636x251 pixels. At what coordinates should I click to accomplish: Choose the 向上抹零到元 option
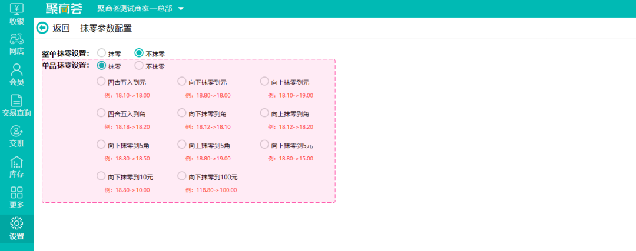point(264,82)
